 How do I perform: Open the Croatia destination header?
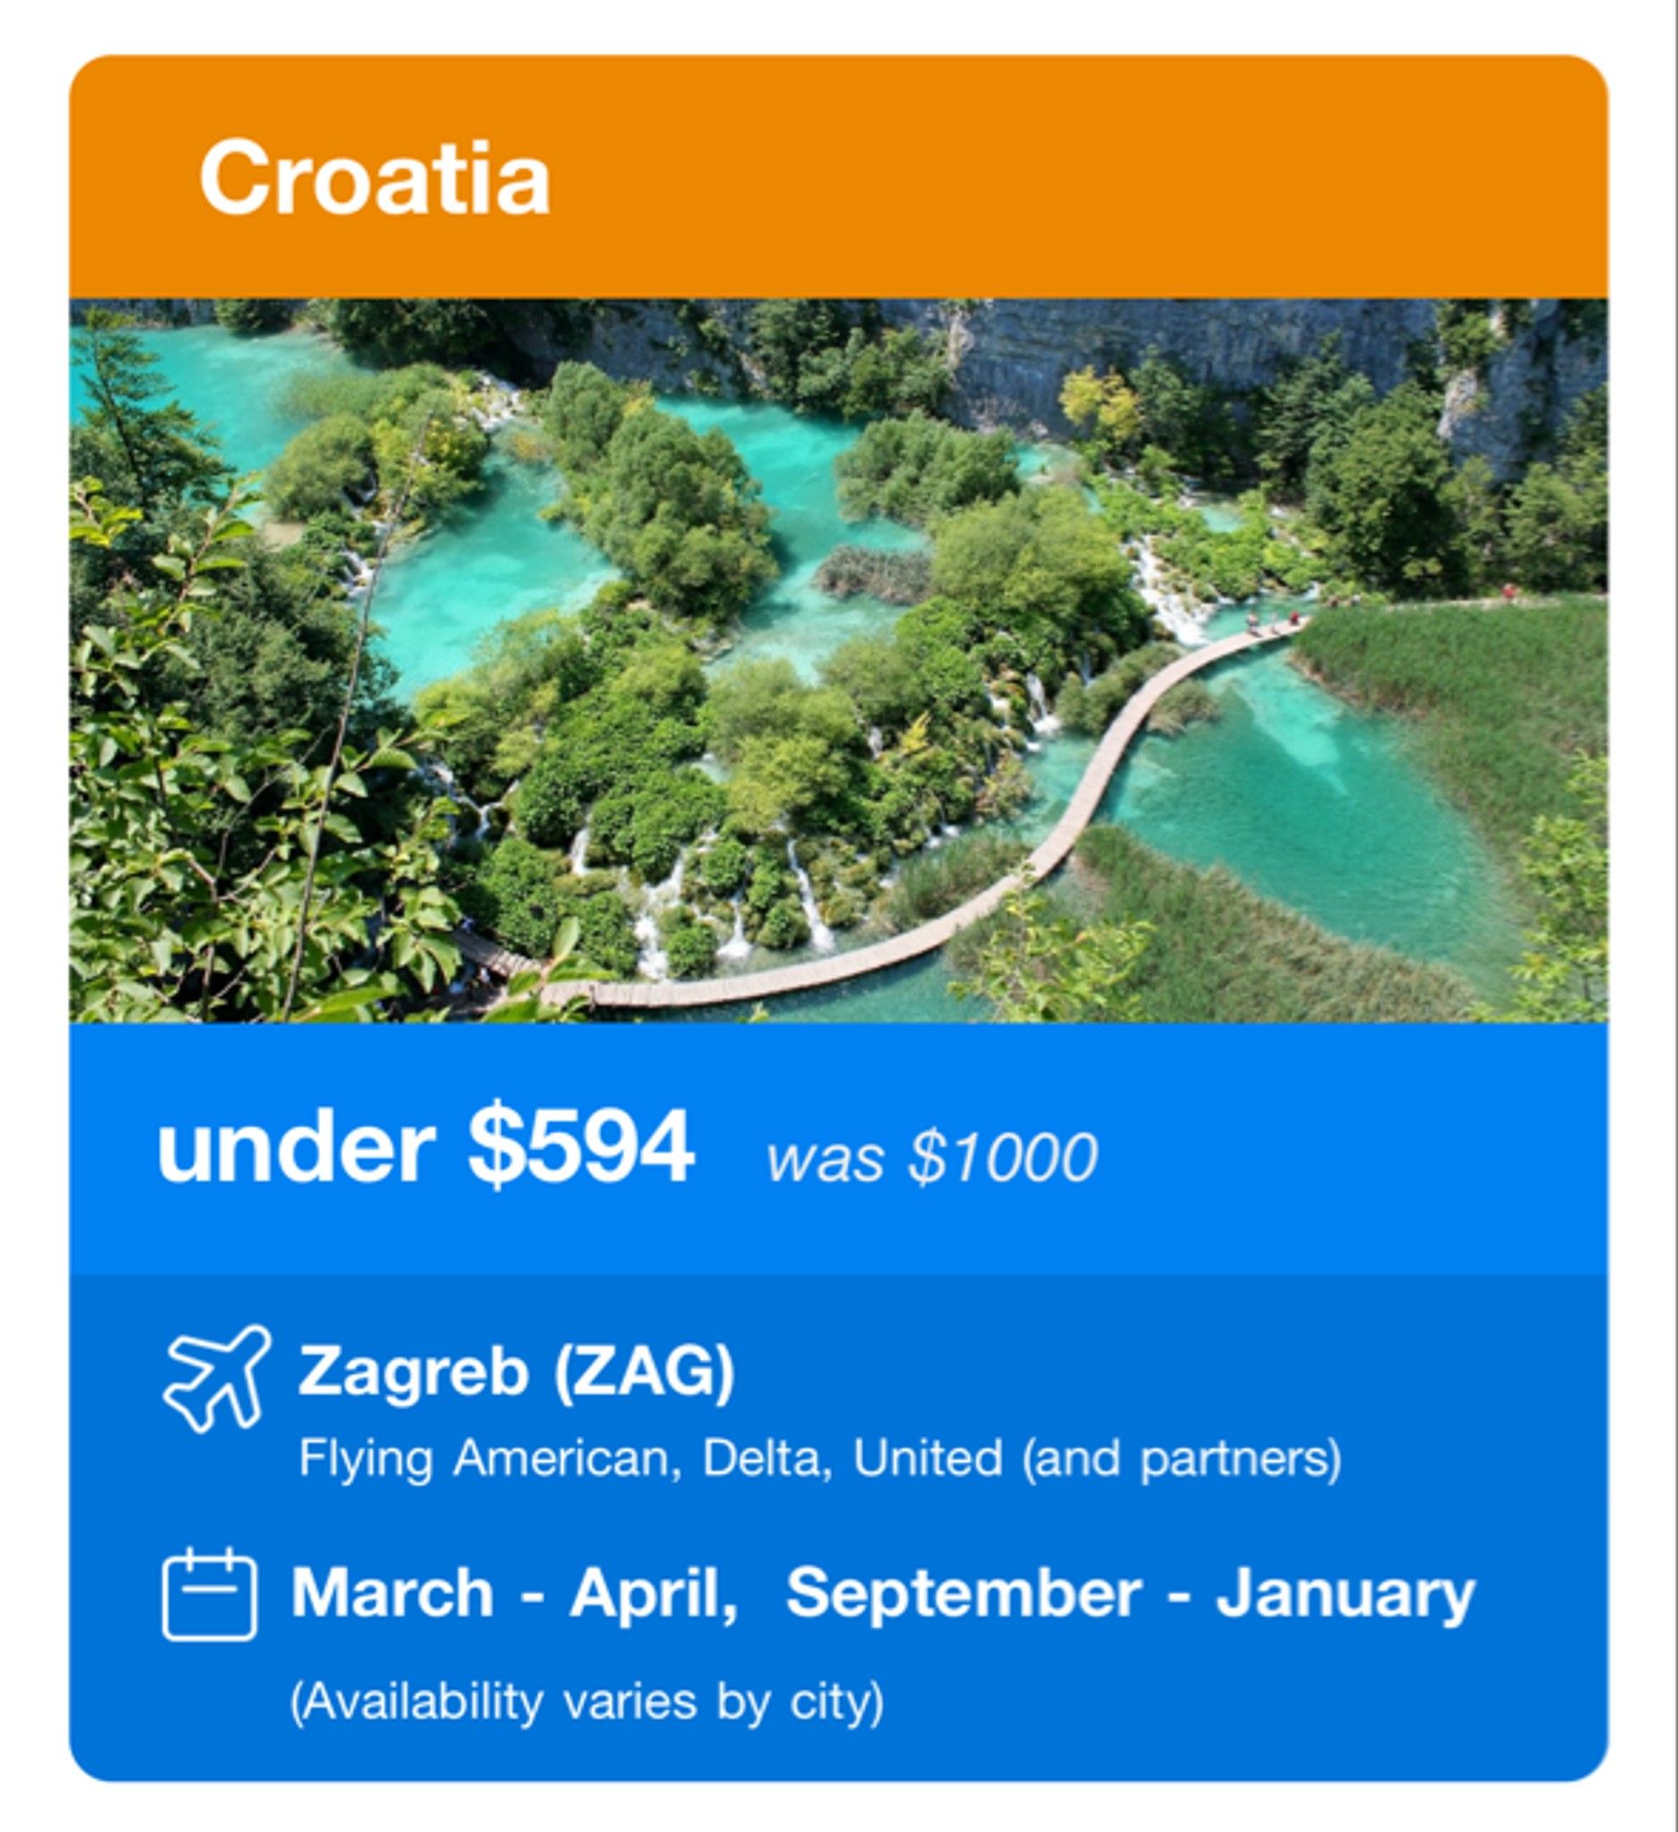click(x=374, y=178)
